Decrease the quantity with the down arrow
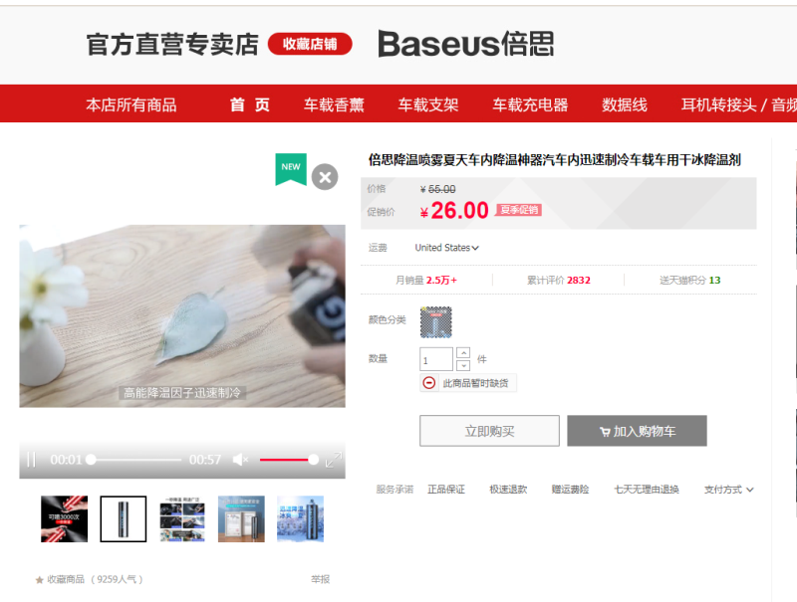797x602 pixels. click(x=463, y=365)
